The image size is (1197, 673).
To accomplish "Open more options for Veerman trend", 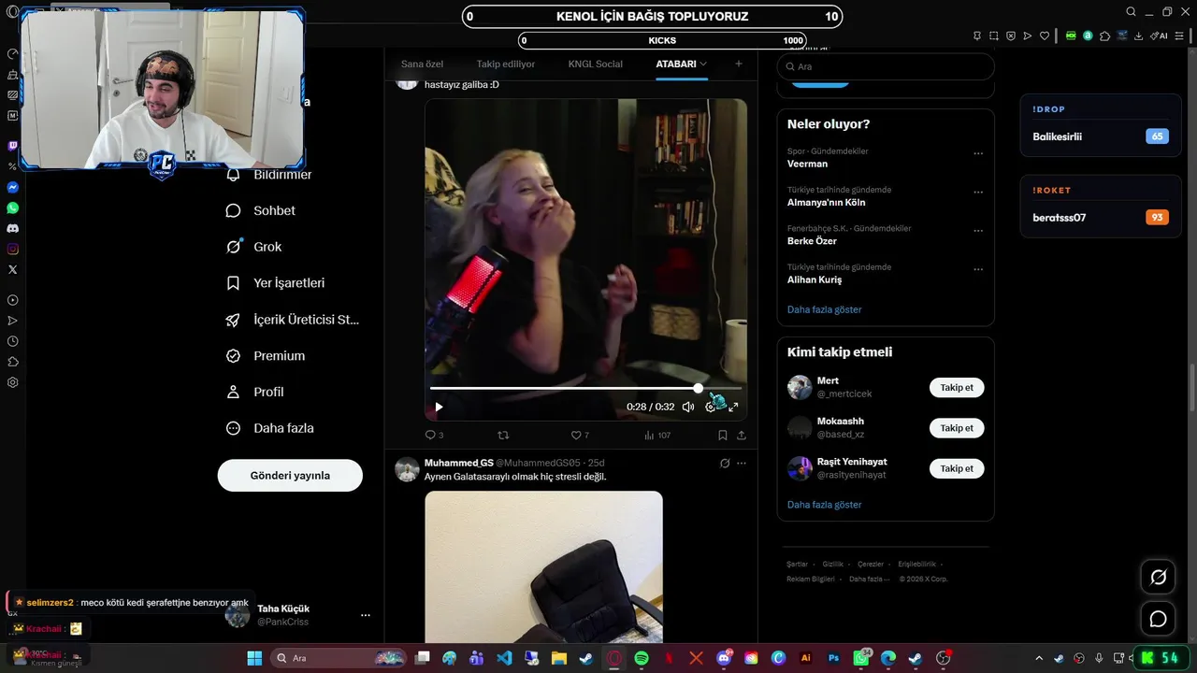I will pos(978,154).
